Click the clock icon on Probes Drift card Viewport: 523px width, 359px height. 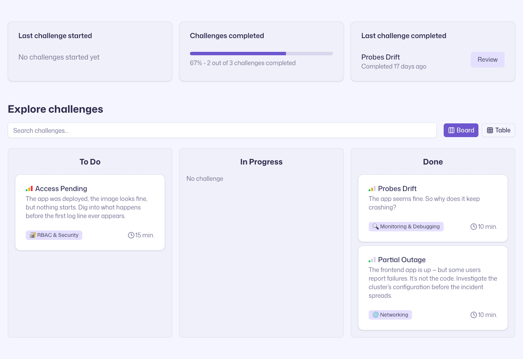[474, 227]
